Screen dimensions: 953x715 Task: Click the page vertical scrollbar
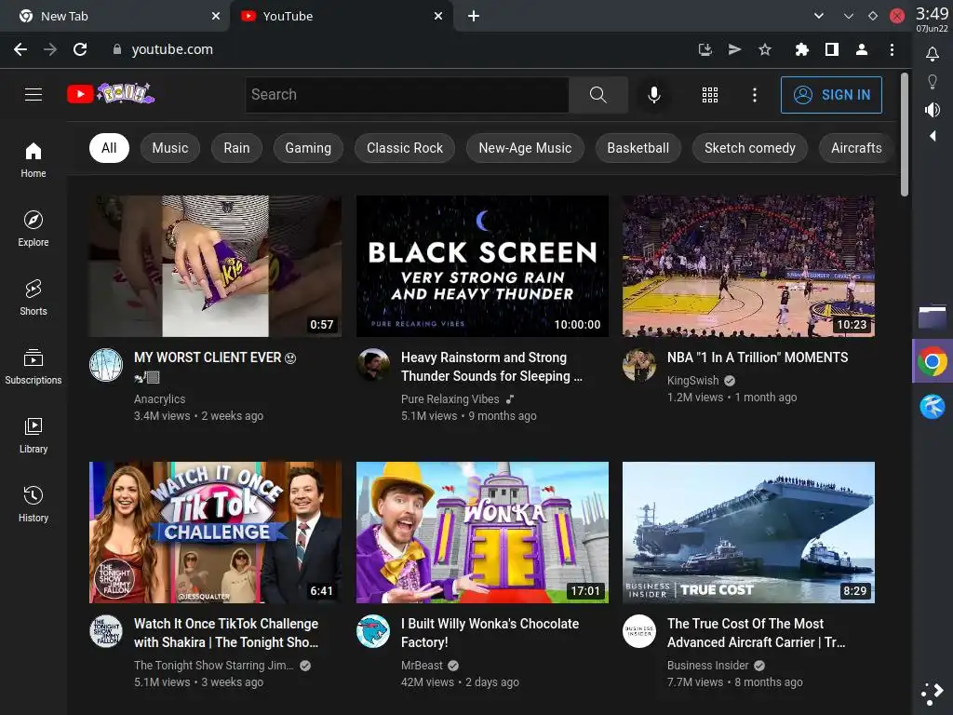click(905, 134)
